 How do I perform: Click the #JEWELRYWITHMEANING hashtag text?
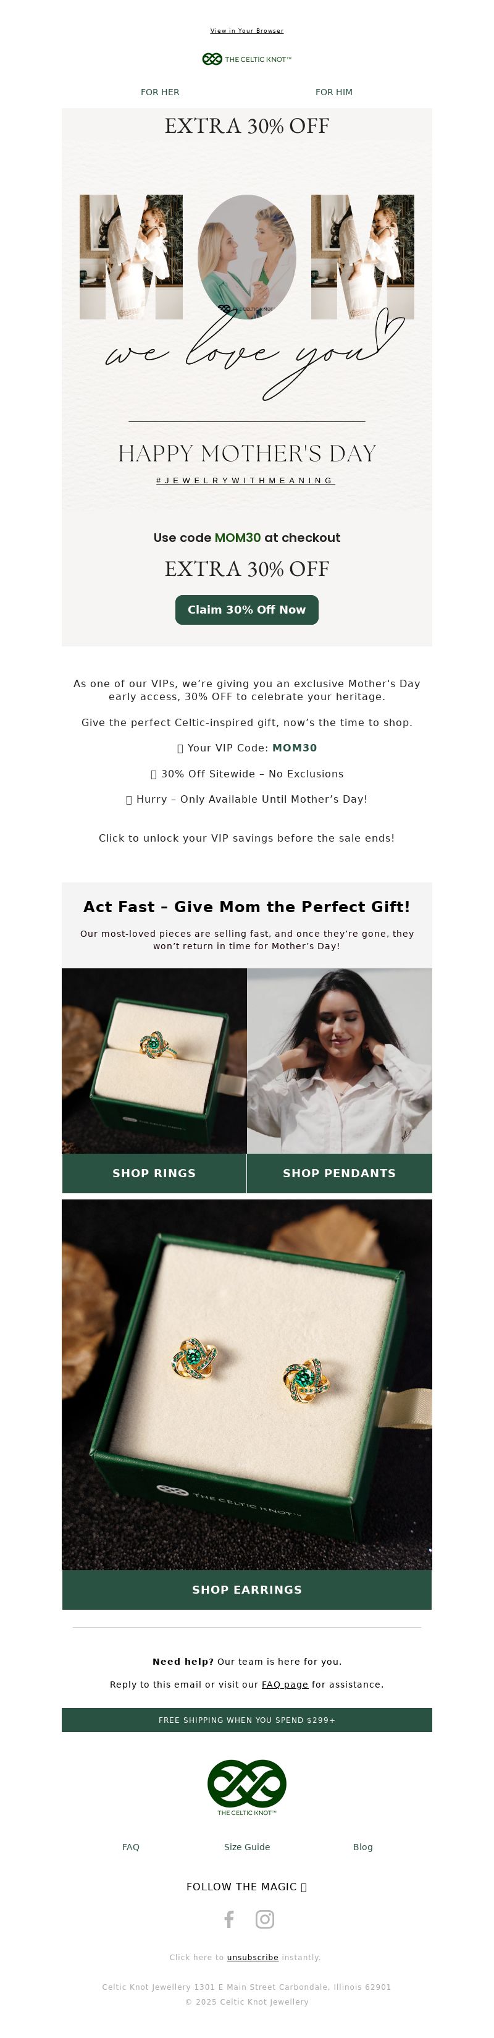click(x=246, y=480)
